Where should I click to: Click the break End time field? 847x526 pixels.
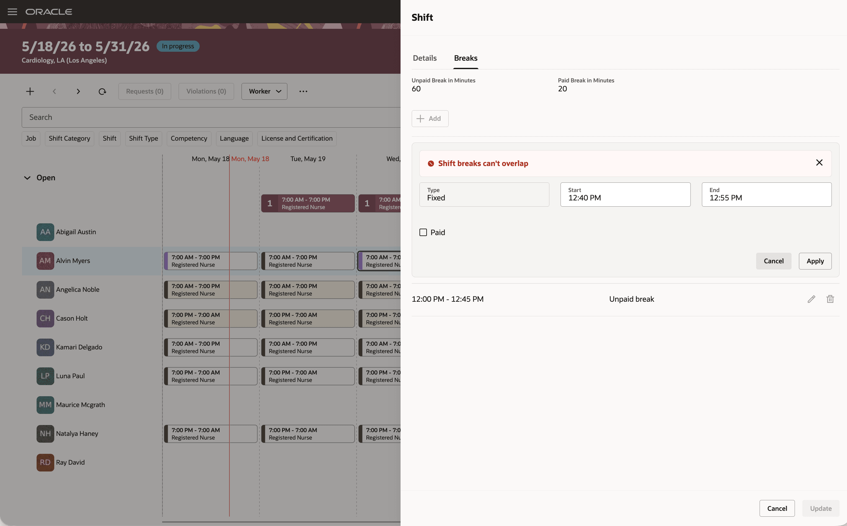(767, 195)
